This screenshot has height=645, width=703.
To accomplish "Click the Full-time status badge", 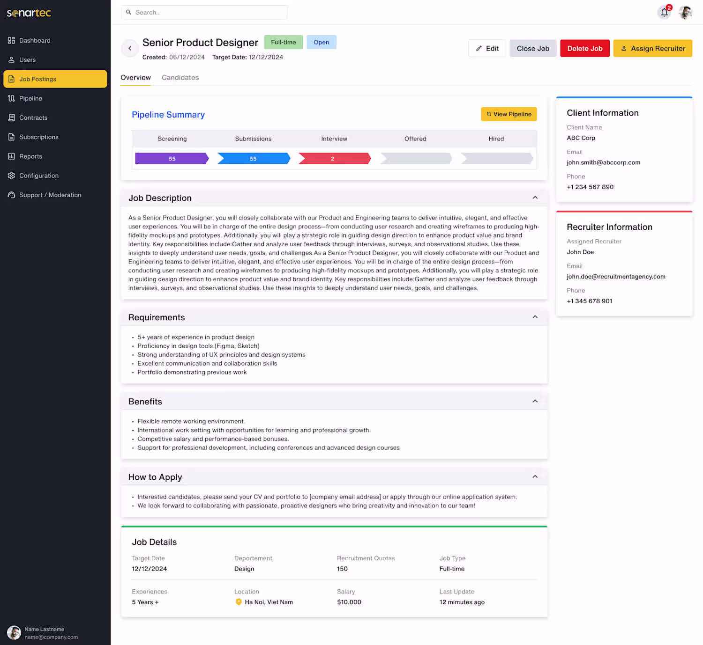I will click(284, 42).
